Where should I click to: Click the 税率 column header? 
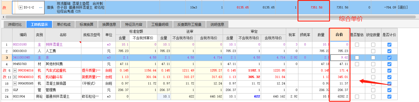(292, 35)
